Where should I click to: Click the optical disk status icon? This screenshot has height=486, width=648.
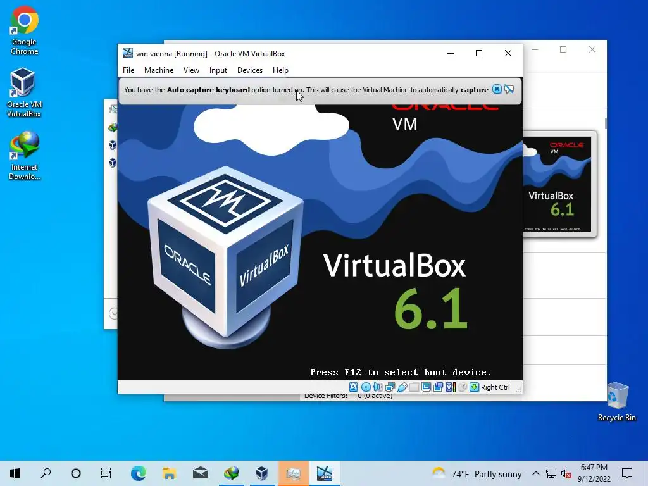(x=366, y=387)
